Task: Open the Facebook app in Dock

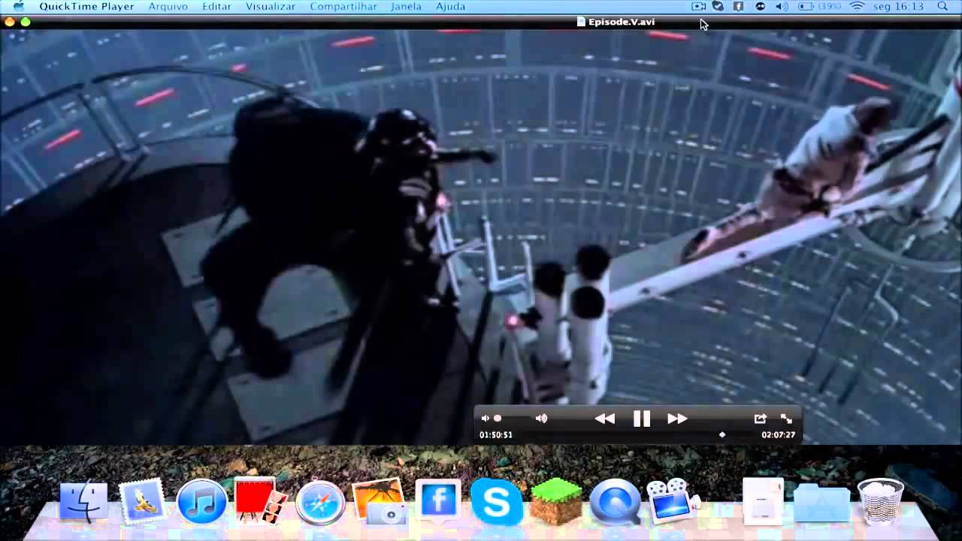Action: click(x=438, y=501)
